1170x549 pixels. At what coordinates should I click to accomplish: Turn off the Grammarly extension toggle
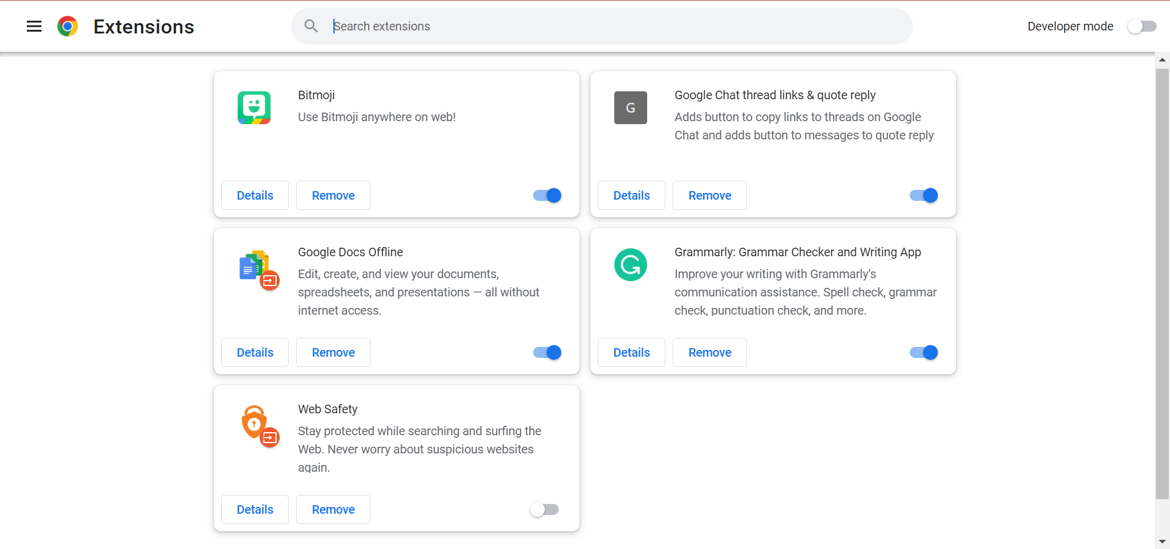[x=924, y=352]
